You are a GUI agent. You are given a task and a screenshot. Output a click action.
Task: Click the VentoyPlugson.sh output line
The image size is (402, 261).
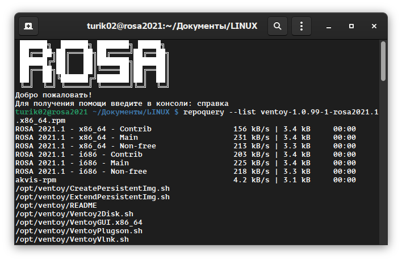point(78,231)
